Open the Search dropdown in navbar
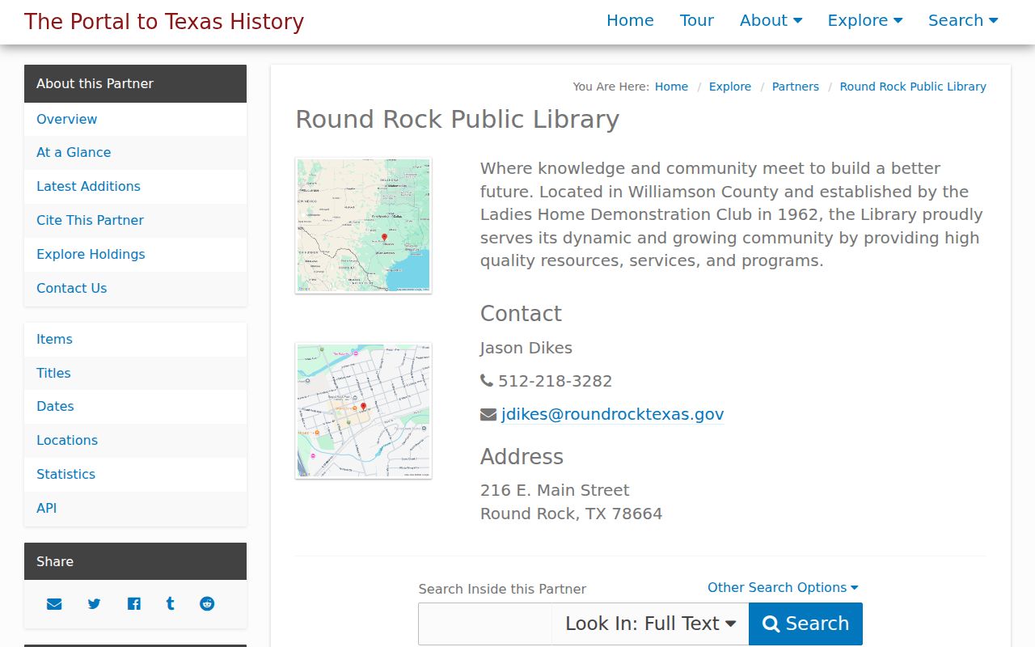The height and width of the screenshot is (647, 1035). tap(963, 21)
